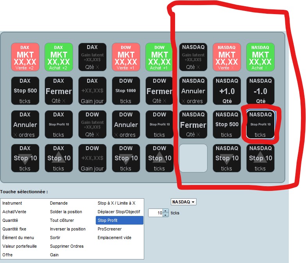This screenshot has height=263, width=306.
Task: Select the DAX Stop Profit 10 ticks key
Action: coord(59,125)
